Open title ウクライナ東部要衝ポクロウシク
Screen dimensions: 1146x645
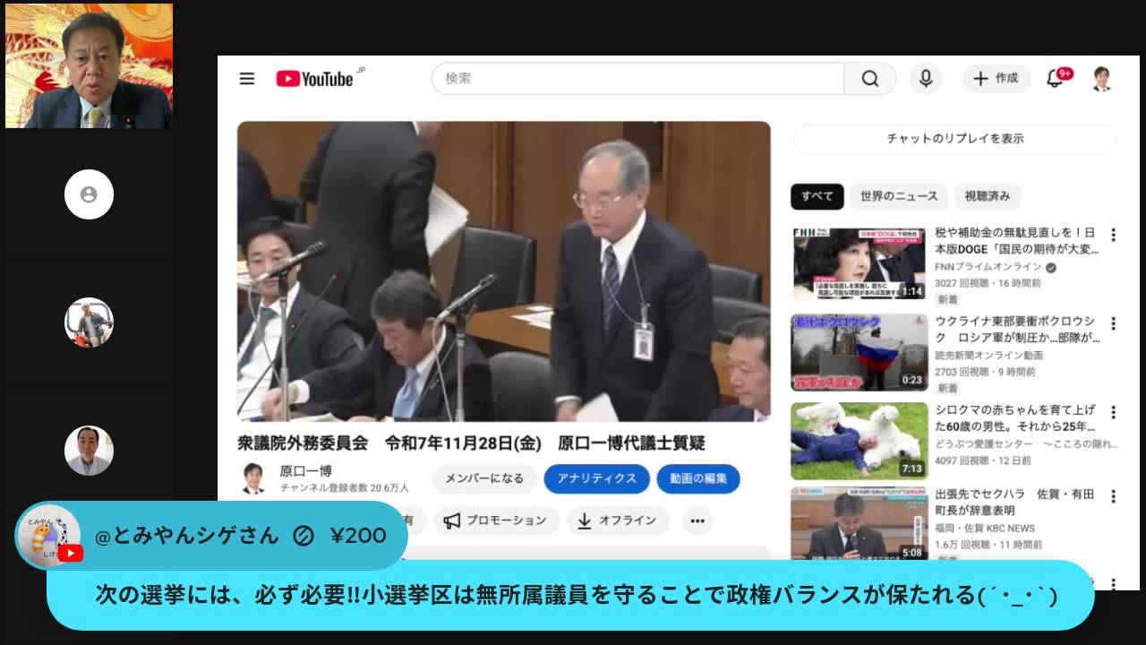pyautogui.click(x=1016, y=330)
